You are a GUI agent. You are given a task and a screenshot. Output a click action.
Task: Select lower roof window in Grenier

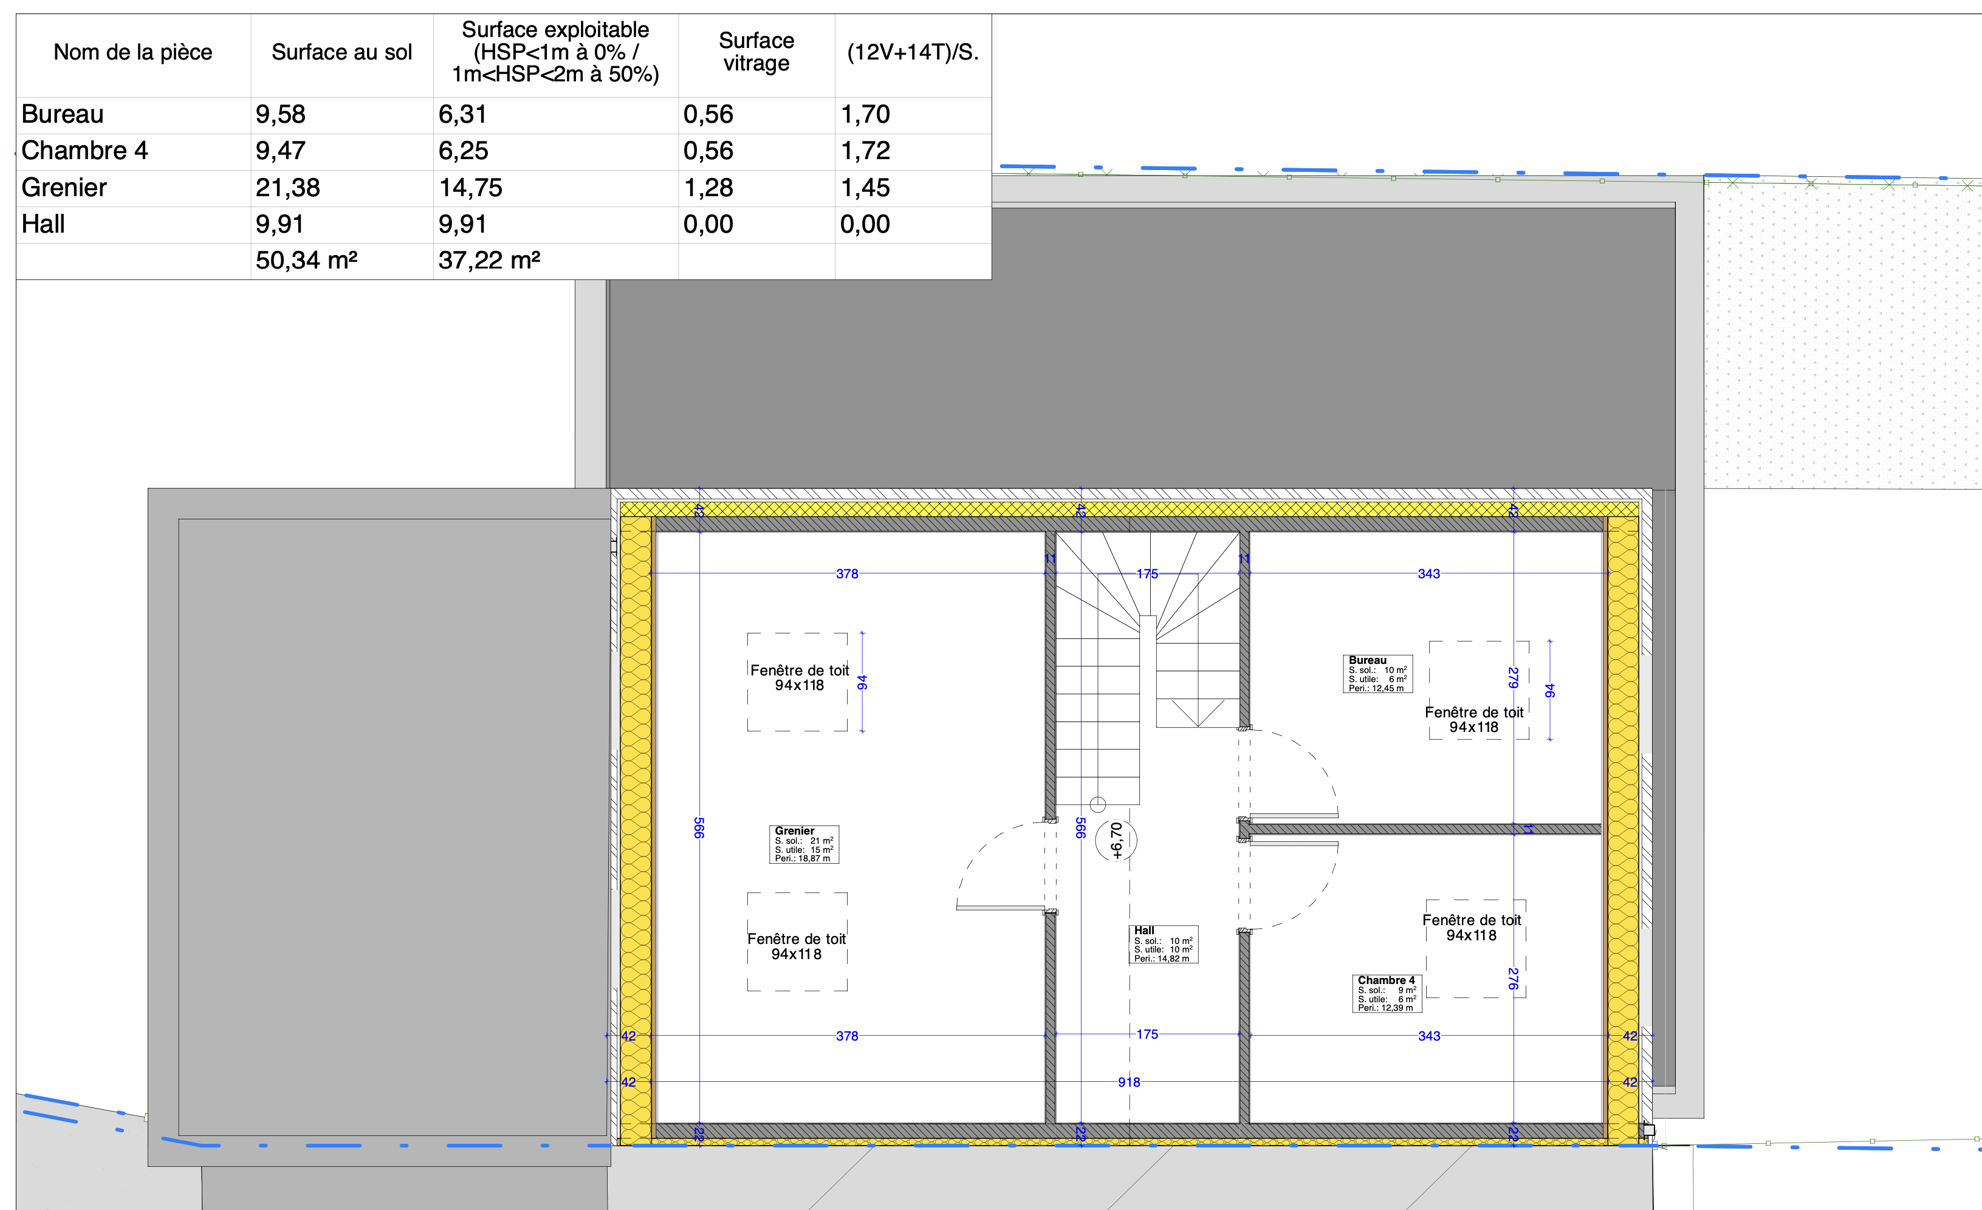coord(797,942)
